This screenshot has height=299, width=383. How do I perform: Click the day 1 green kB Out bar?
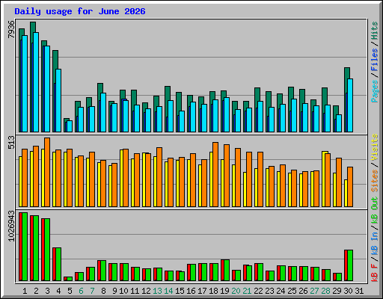point(25,247)
